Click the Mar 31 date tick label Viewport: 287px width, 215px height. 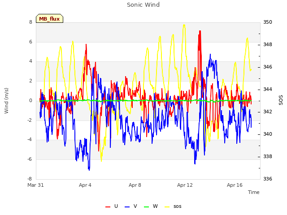coord(35,185)
